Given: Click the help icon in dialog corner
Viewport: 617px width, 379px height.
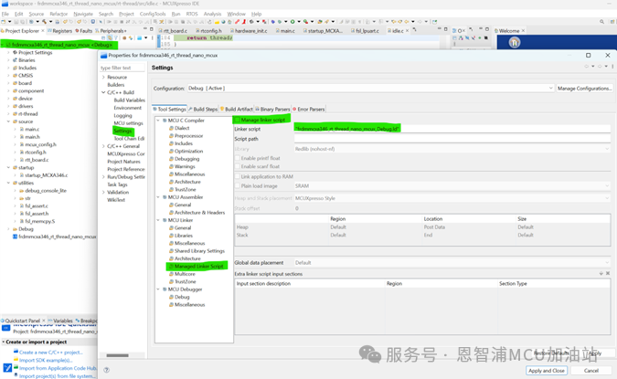Looking at the screenshot, I should click(107, 370).
